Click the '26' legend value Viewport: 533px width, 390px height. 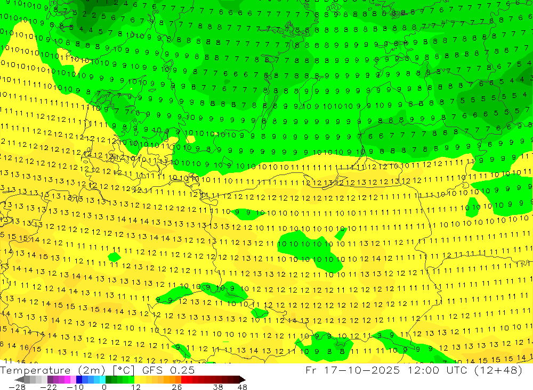(177, 387)
